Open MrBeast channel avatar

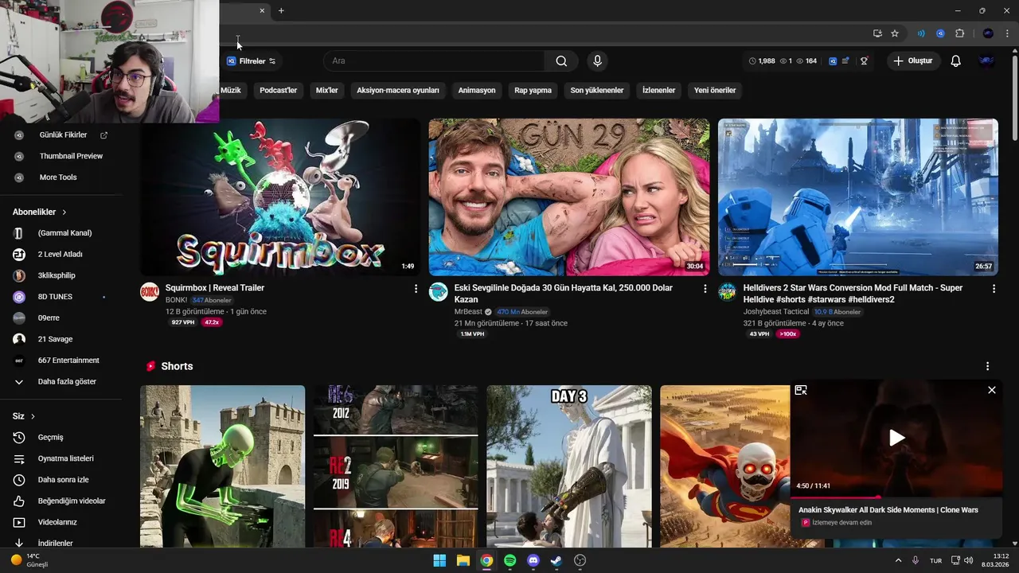pyautogui.click(x=439, y=291)
